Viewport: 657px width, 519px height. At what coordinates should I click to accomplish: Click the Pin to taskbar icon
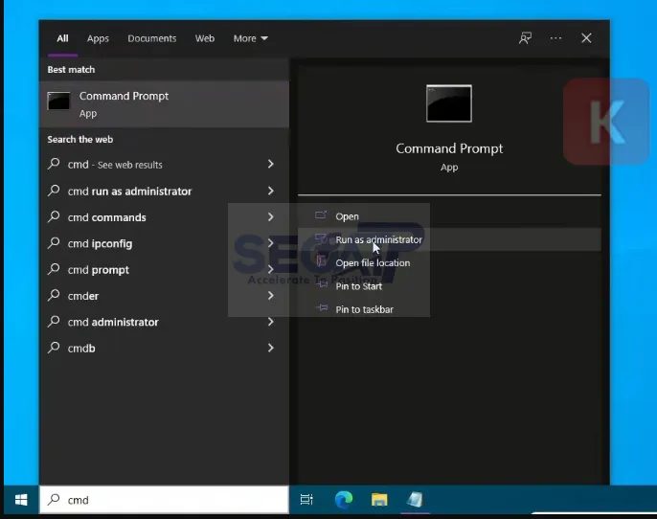pos(322,308)
